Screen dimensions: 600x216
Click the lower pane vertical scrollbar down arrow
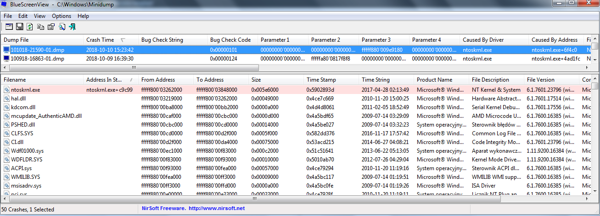(x=595, y=192)
